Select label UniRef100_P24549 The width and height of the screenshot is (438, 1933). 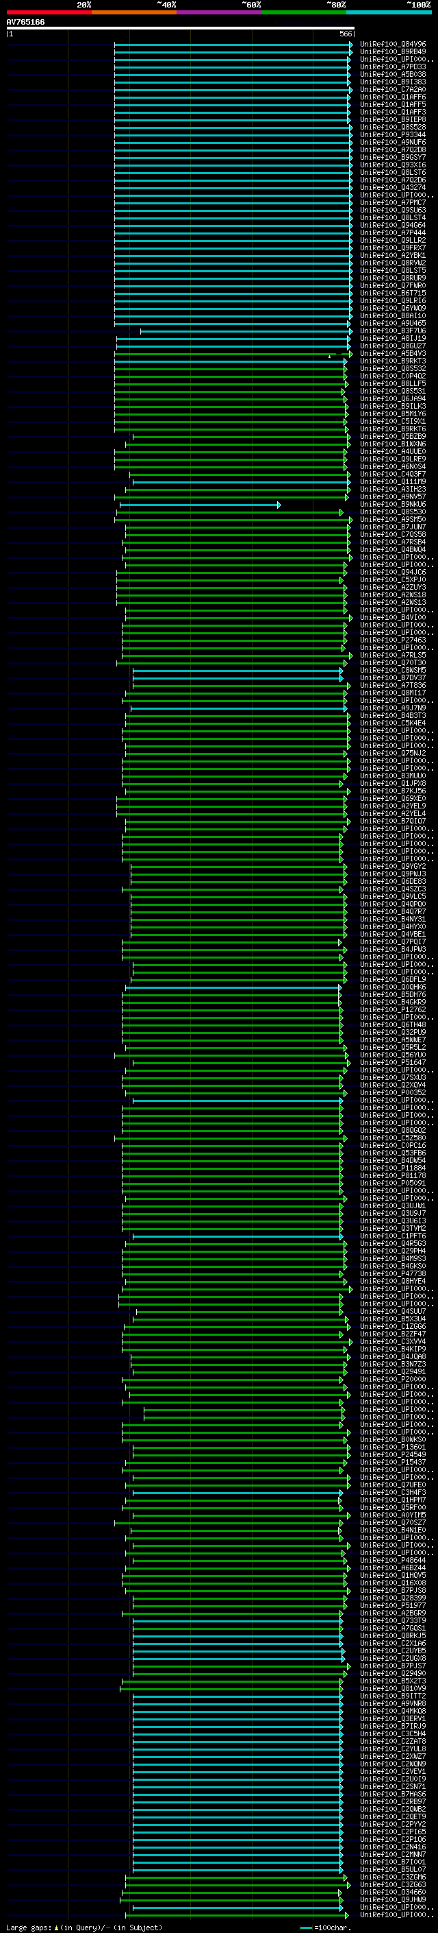point(393,1455)
